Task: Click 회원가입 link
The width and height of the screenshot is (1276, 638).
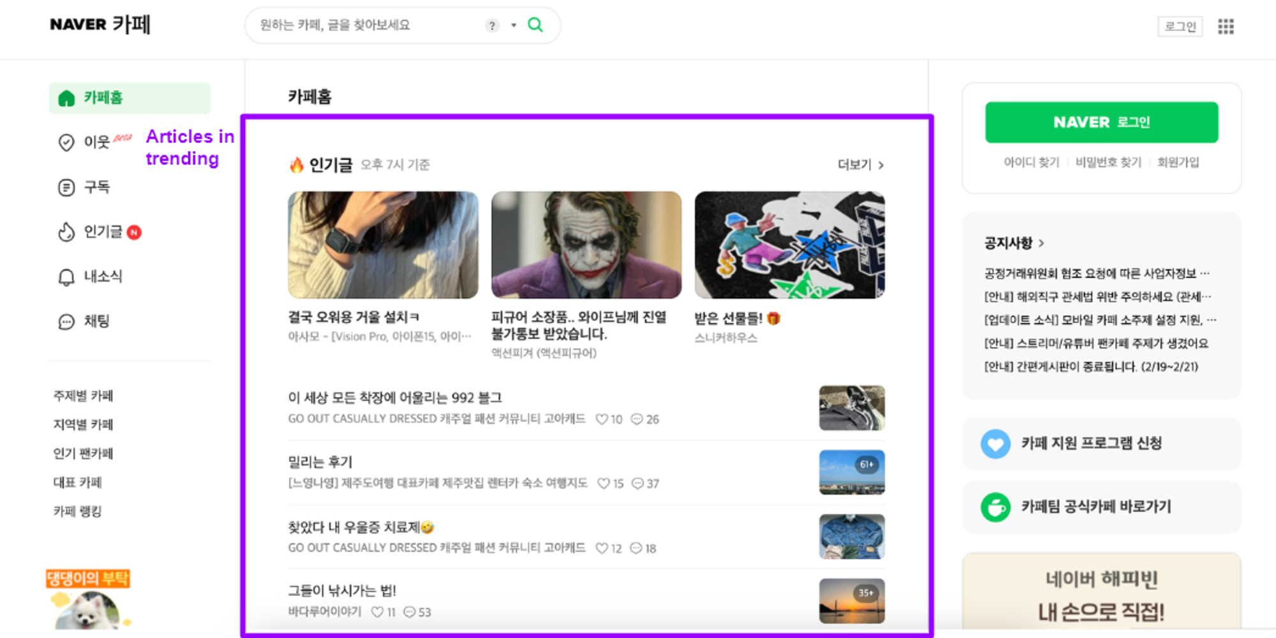Action: pyautogui.click(x=1178, y=163)
